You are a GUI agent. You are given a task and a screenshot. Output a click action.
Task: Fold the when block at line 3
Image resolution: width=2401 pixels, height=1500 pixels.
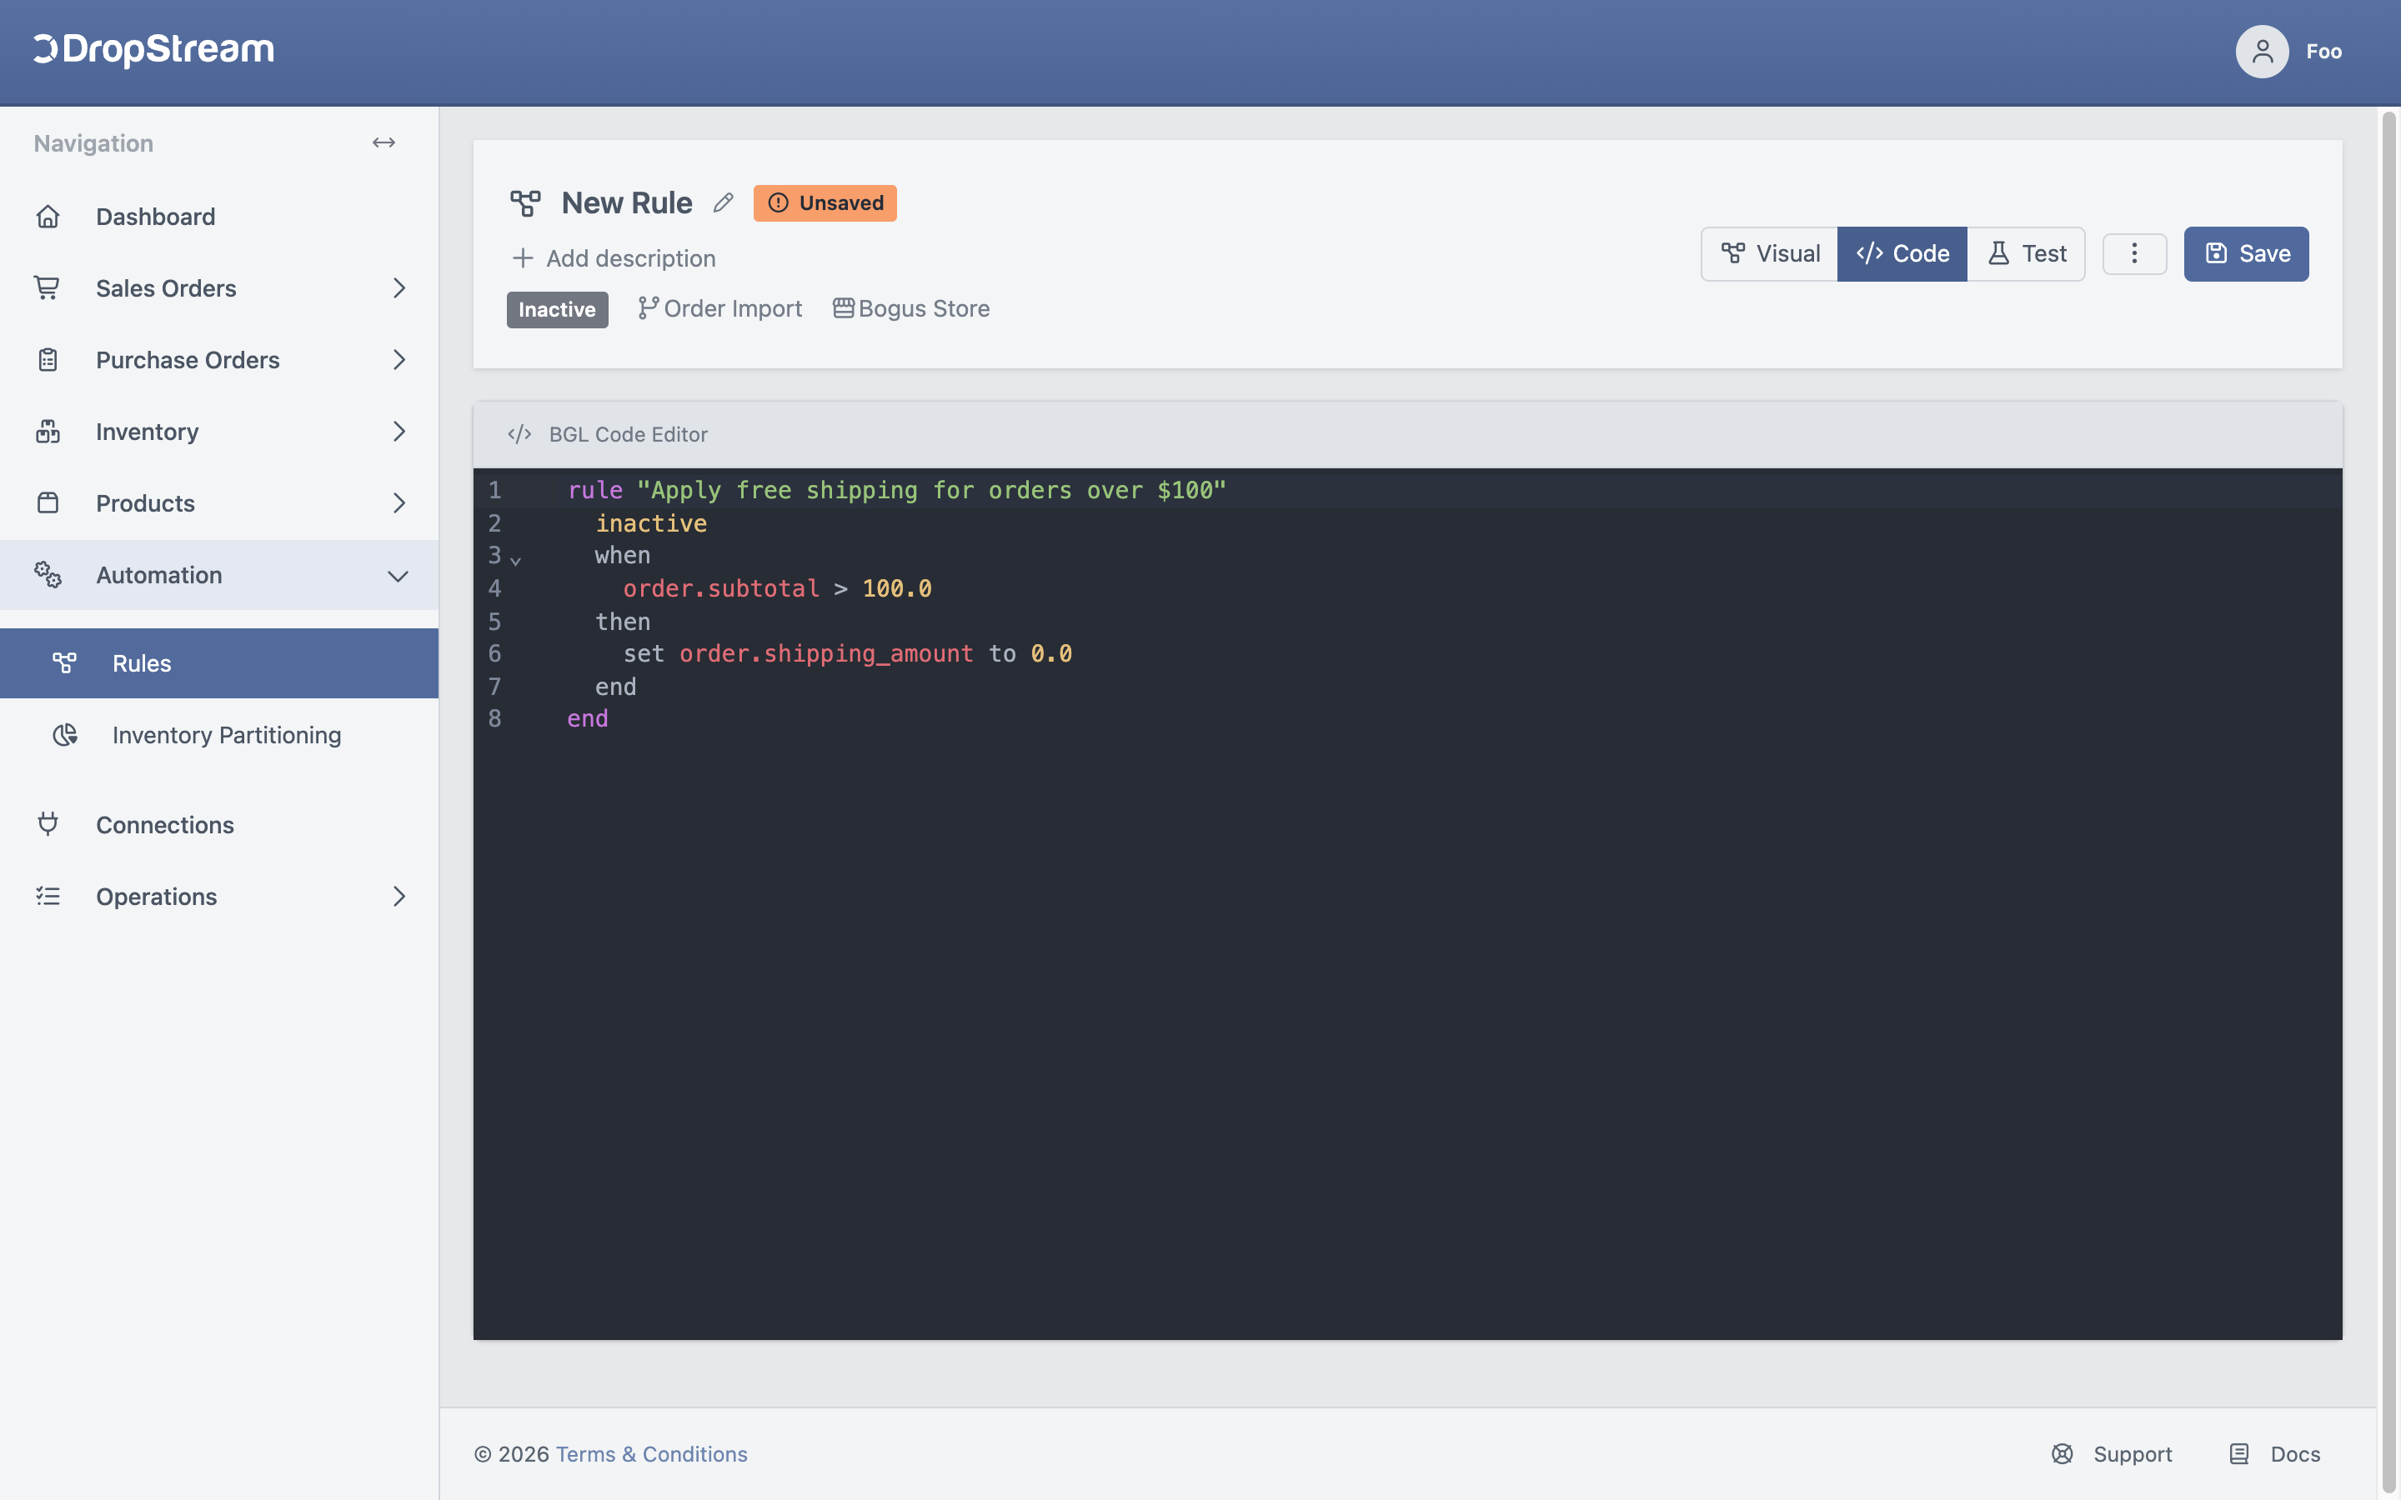coord(516,561)
